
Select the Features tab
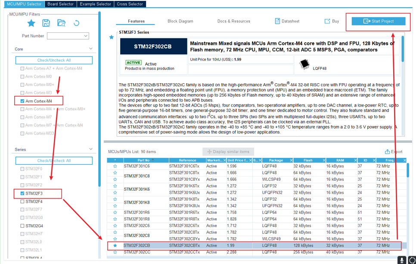(x=137, y=21)
